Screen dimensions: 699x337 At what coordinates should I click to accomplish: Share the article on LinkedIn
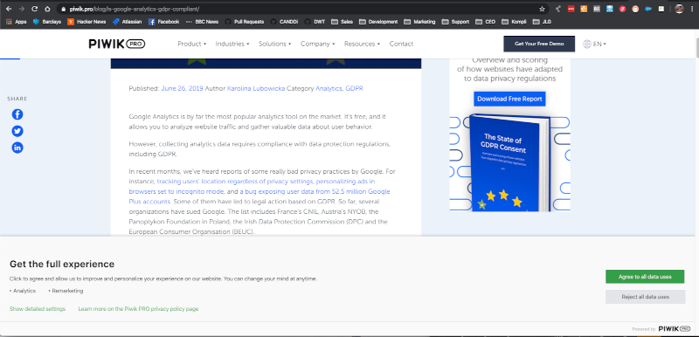click(x=17, y=148)
